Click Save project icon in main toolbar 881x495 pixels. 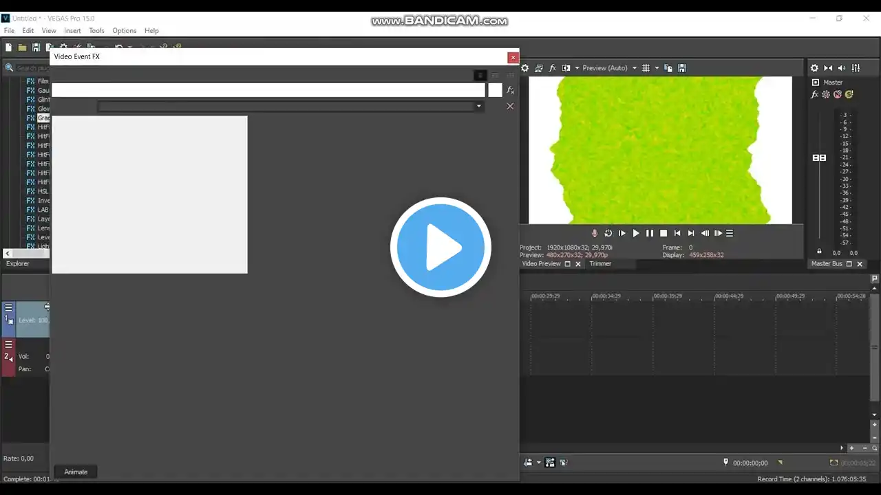[x=36, y=47]
